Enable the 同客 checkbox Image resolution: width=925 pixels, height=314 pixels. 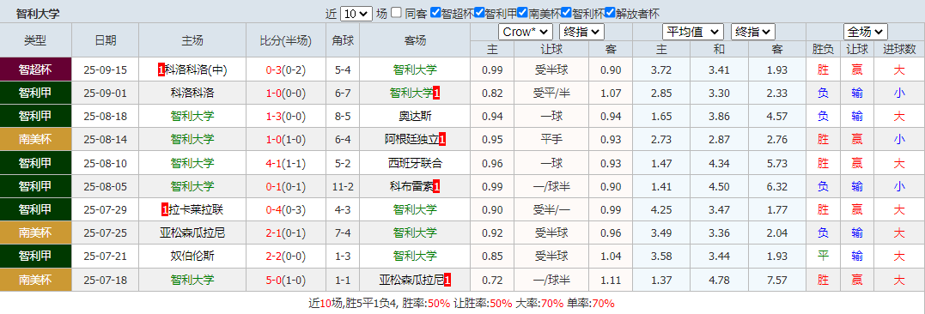point(397,12)
